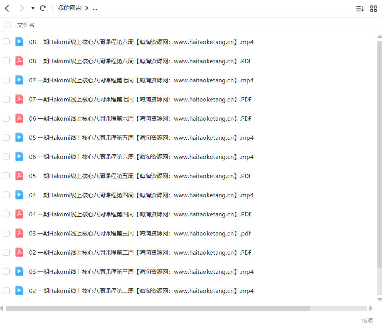
Task: Go back with the left arrow
Action: click(x=7, y=8)
